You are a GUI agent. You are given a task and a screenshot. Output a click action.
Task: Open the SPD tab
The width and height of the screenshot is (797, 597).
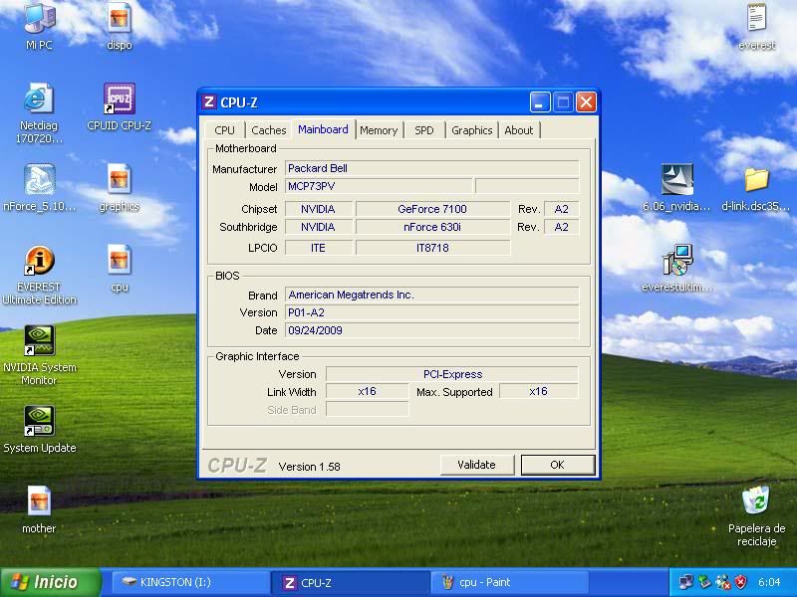click(x=424, y=130)
